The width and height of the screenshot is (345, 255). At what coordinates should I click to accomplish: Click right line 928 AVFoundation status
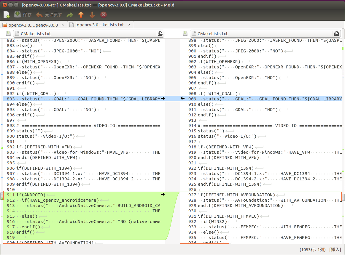(272, 200)
